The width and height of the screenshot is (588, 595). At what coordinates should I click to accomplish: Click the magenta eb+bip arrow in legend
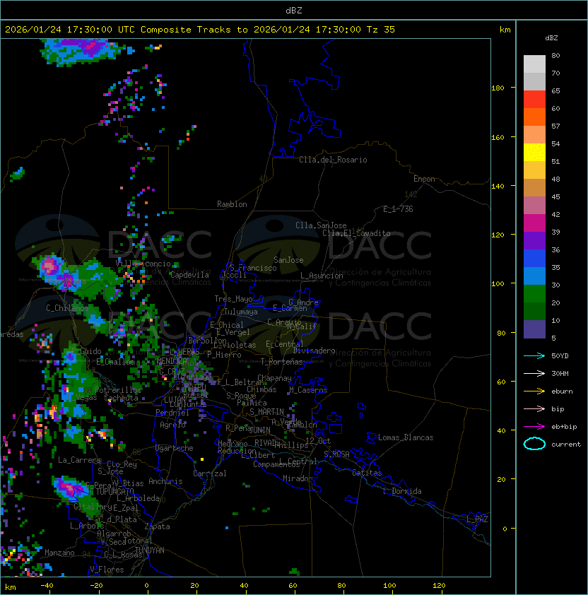534,427
